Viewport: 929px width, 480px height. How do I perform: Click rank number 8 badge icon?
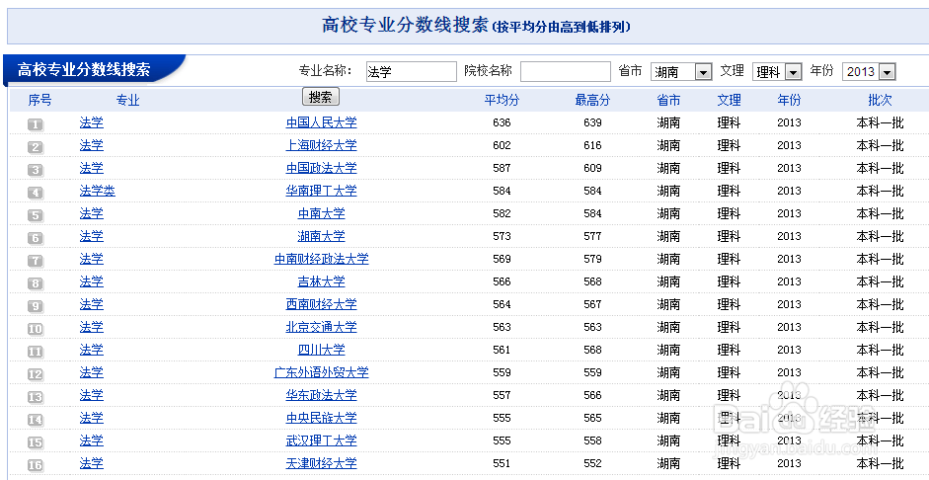36,283
